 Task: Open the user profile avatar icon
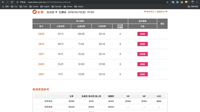click(x=192, y=2)
